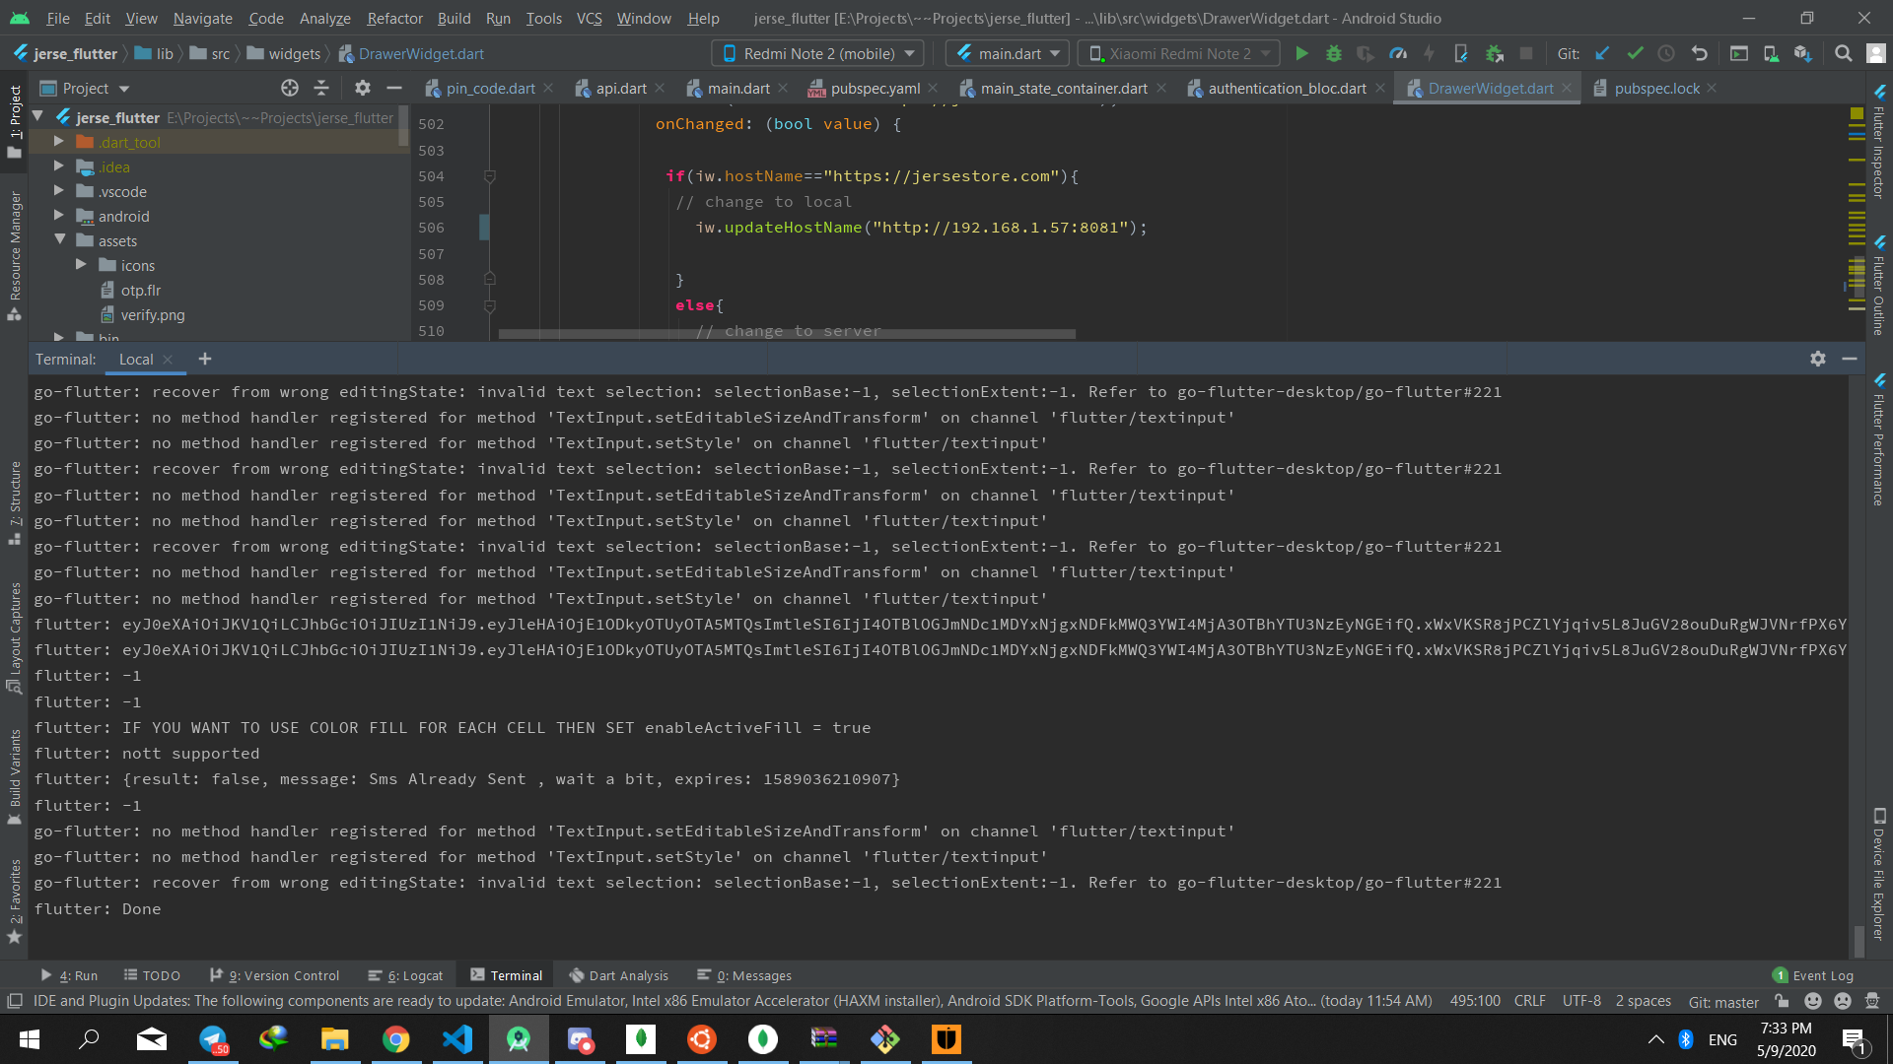This screenshot has height=1064, width=1893.
Task: Click Git rollback undo icon
Action: 1699,54
